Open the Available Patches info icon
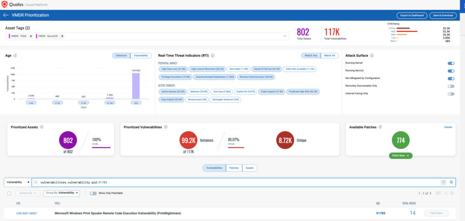 tap(380, 127)
